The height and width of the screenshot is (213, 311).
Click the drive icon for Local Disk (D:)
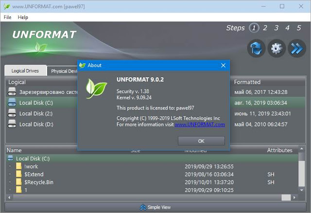coord(12,124)
